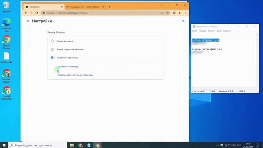Open the blank text file on desktop

7,58
